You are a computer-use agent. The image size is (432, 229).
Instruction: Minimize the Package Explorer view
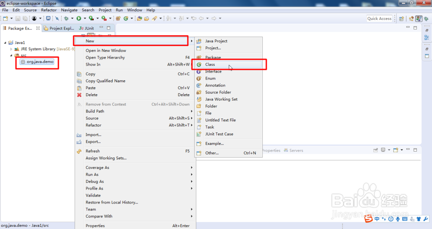(x=101, y=28)
